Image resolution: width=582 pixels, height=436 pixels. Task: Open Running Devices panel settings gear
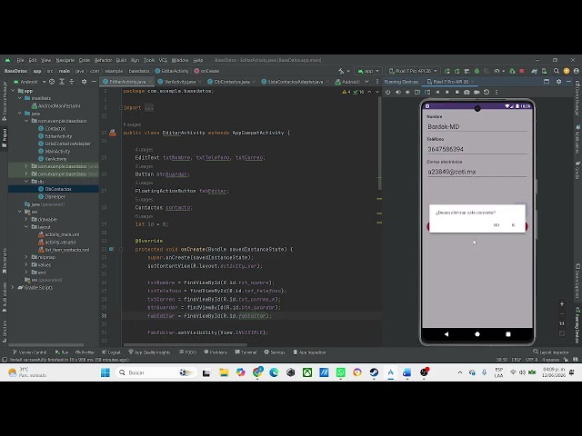click(558, 81)
